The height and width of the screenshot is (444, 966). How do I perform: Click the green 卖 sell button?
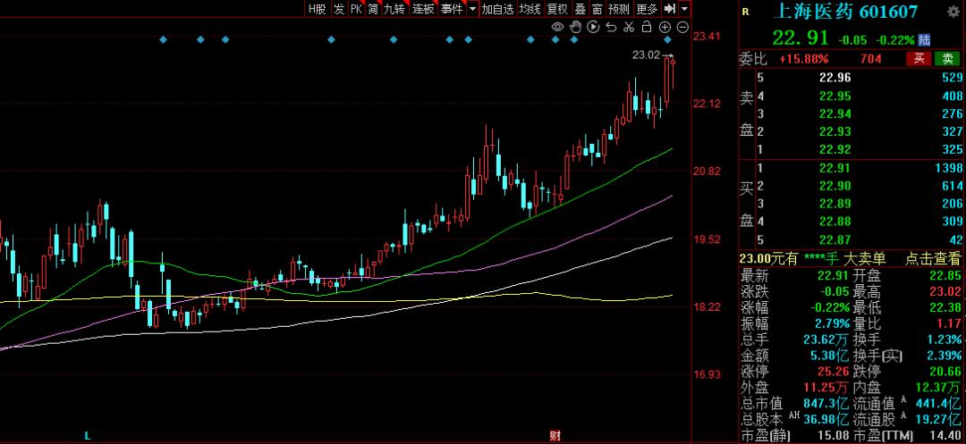pyautogui.click(x=947, y=59)
